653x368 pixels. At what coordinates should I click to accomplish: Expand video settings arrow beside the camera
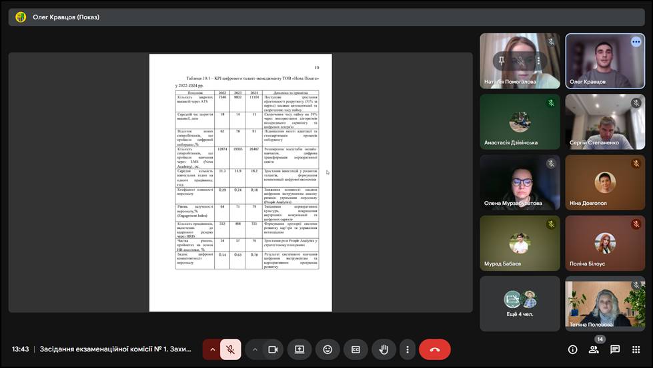coord(255,349)
